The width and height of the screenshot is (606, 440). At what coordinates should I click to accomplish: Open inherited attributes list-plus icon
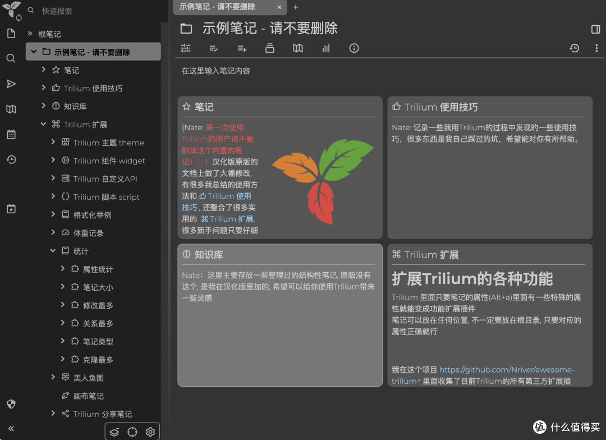tap(242, 48)
